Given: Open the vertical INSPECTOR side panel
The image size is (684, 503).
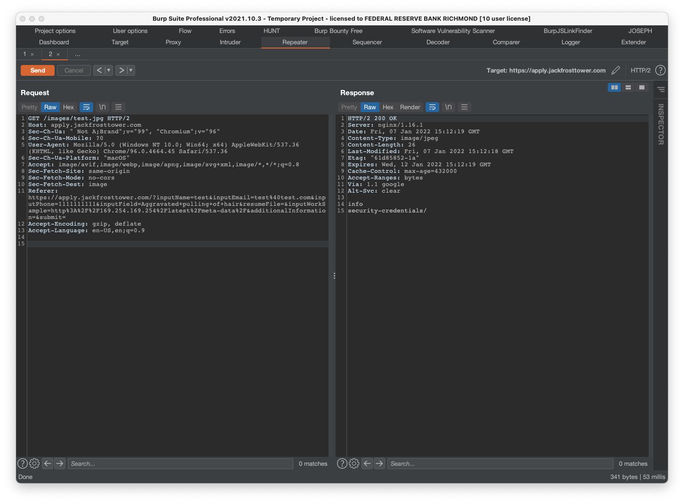Looking at the screenshot, I should point(661,124).
